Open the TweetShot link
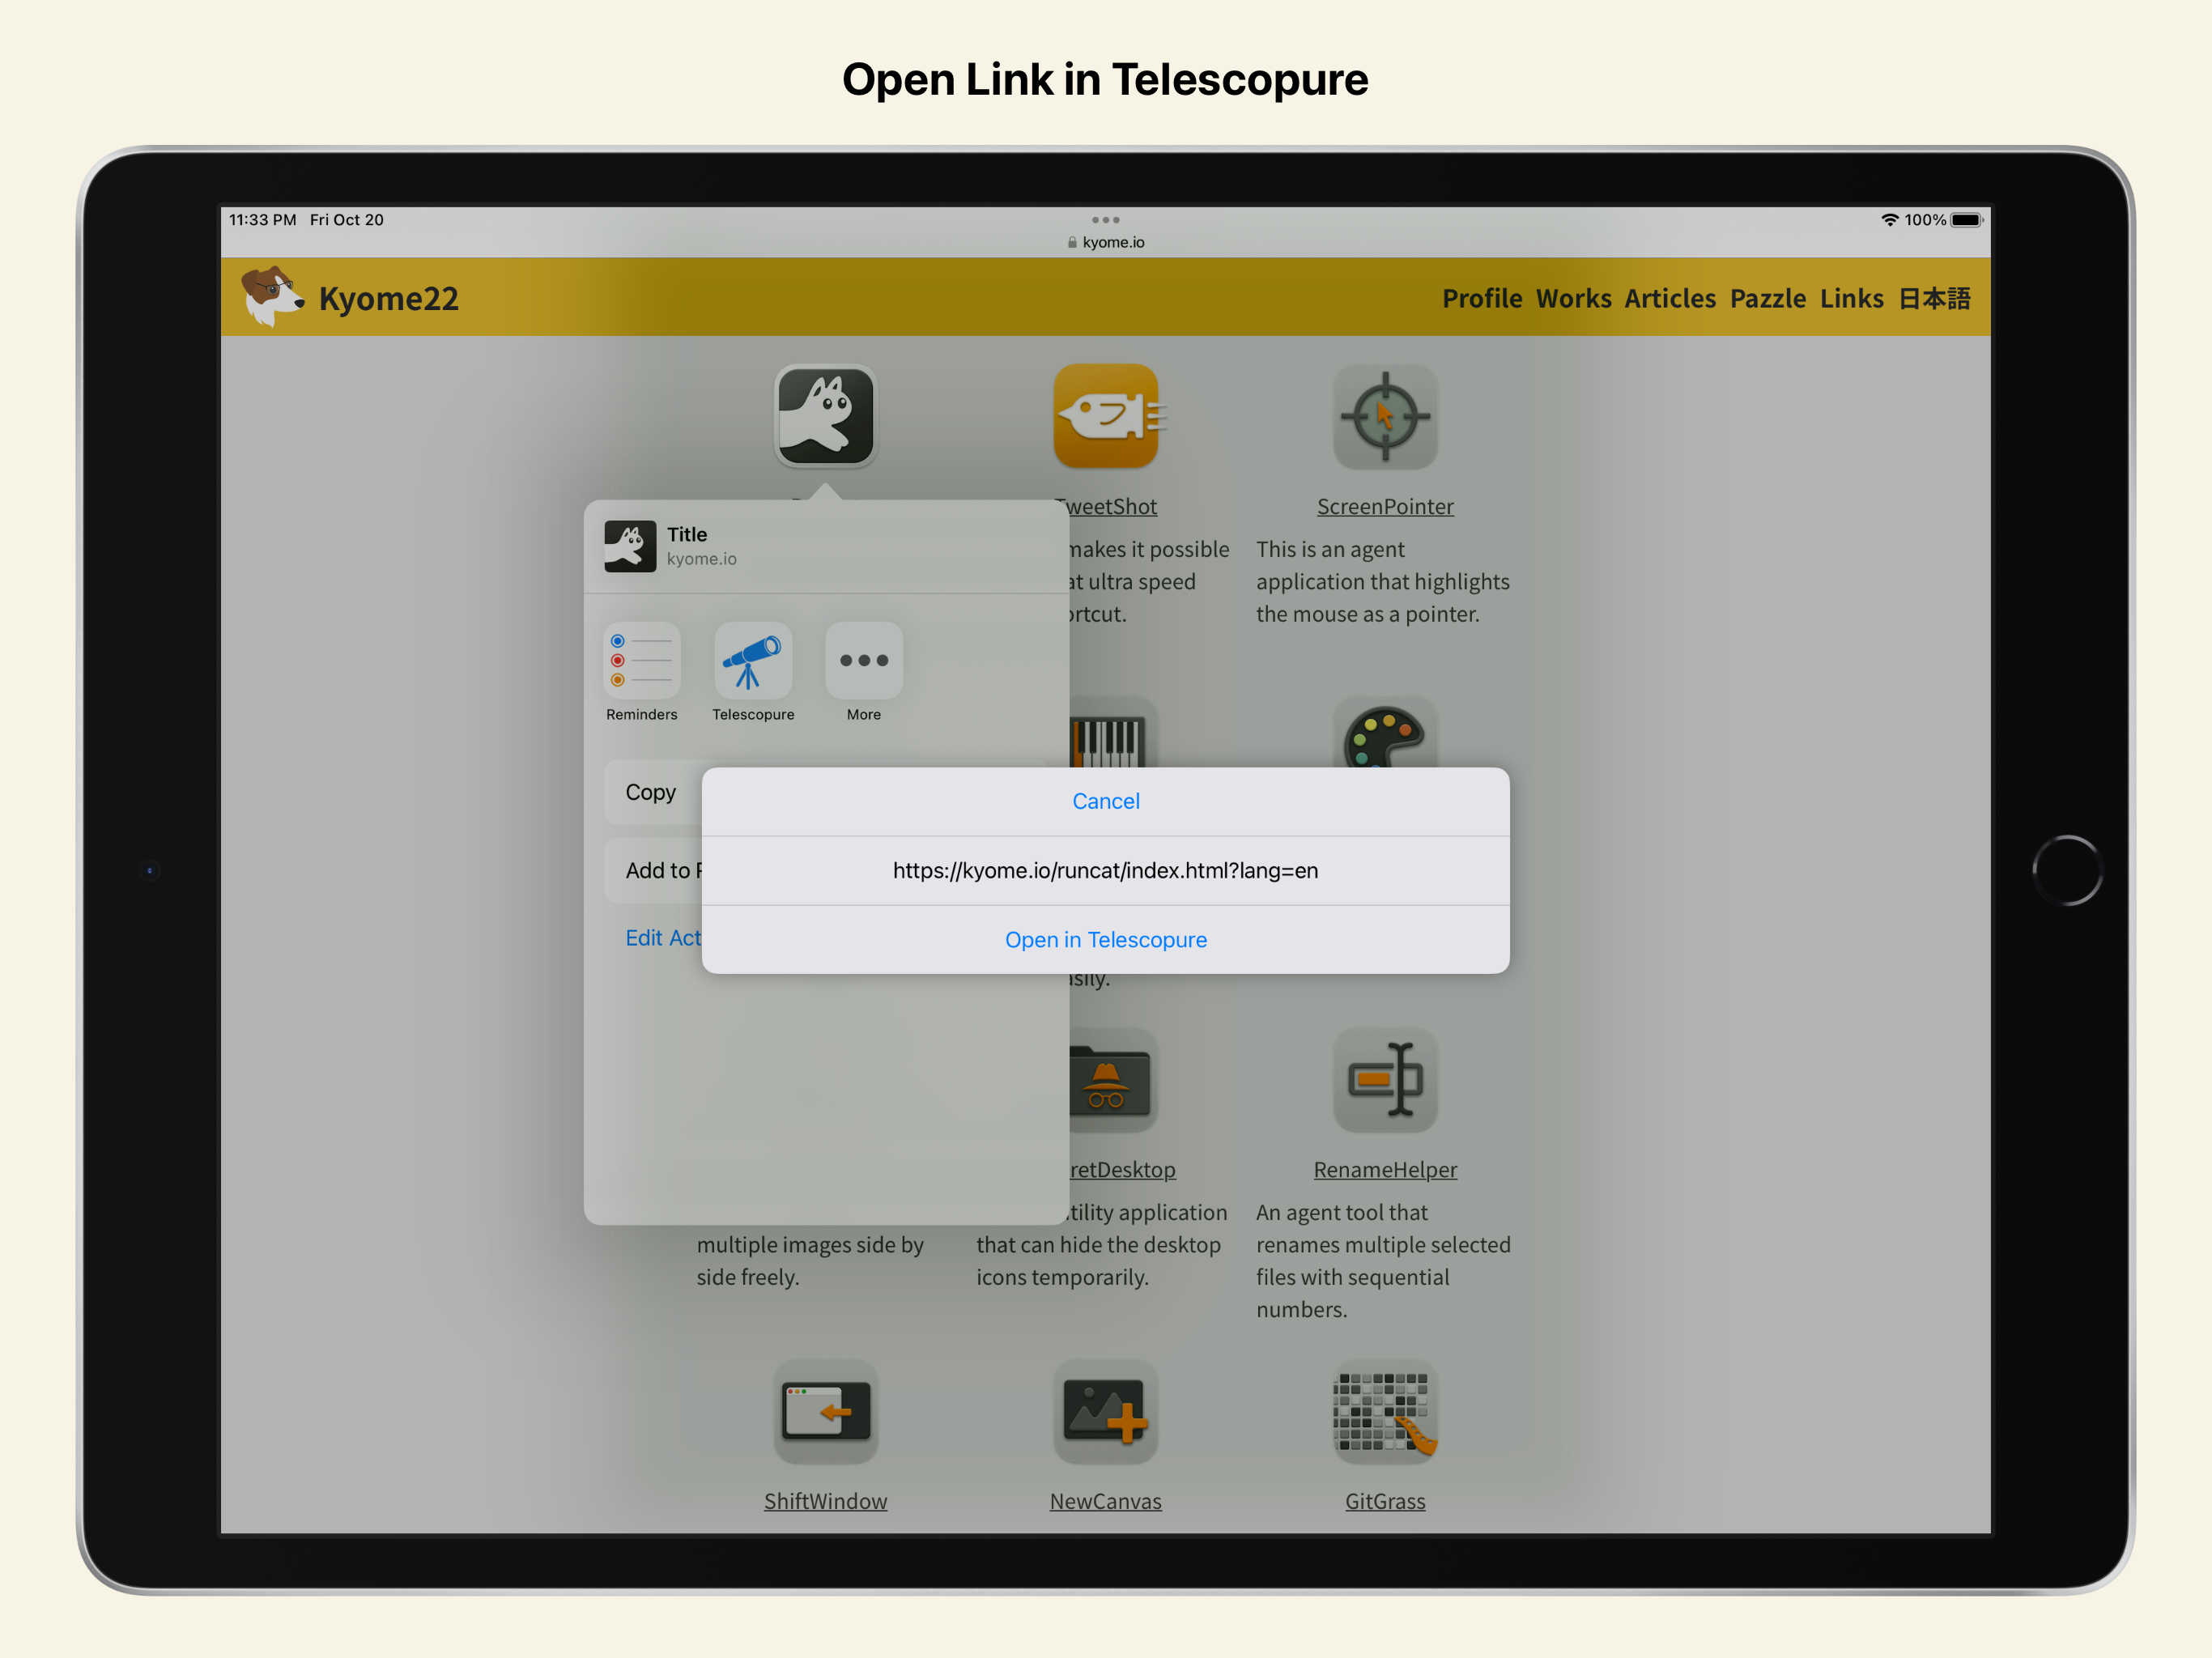Viewport: 2212px width, 1658px height. [1112, 507]
